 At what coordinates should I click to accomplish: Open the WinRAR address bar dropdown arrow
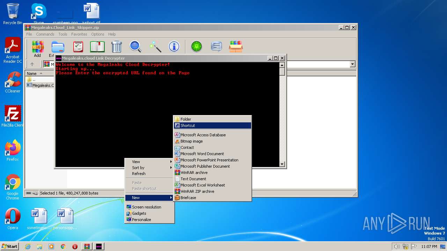pyautogui.click(x=352, y=64)
